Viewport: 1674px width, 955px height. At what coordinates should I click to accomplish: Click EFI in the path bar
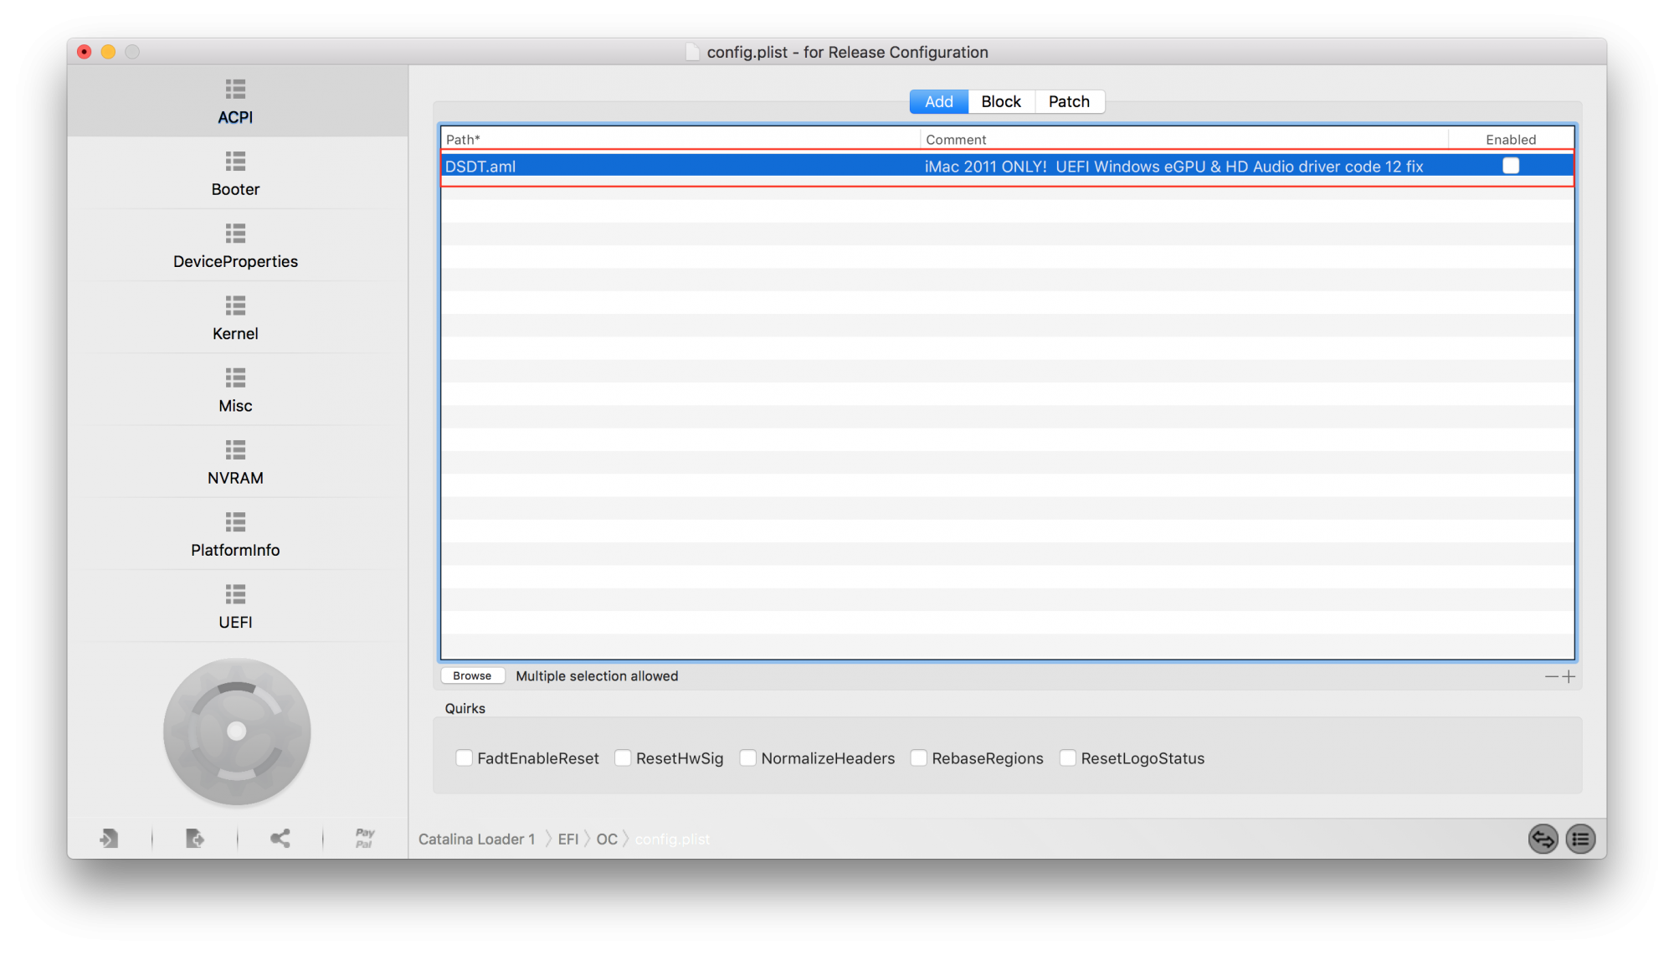coord(568,839)
